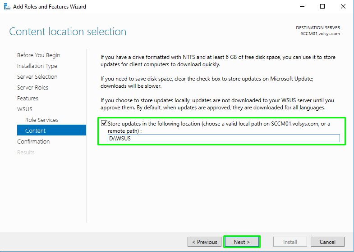Image resolution: width=354 pixels, height=252 pixels.
Task: Uncheck the Store updates in location checkbox
Action: [105, 123]
